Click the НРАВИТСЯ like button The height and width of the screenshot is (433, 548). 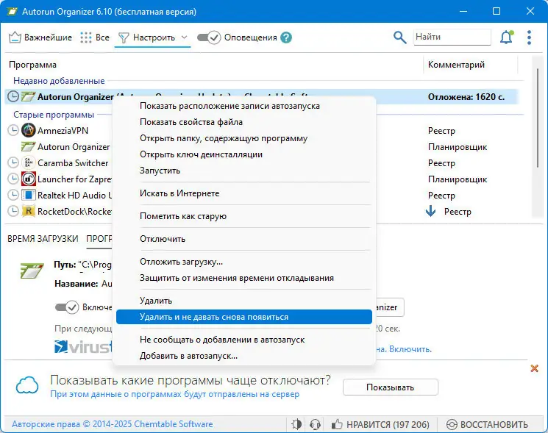(x=380, y=424)
